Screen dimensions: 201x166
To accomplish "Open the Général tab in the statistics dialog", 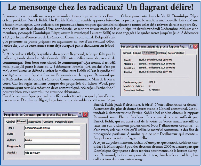I will point(127,53).
